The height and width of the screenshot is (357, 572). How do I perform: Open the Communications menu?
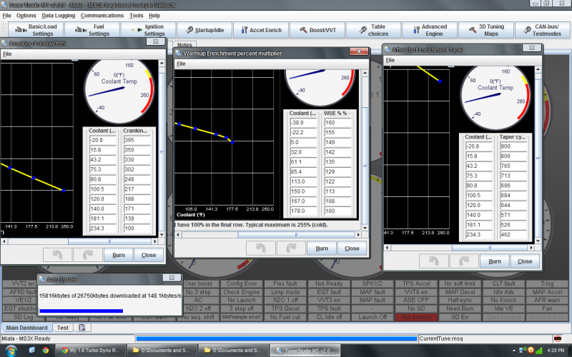[x=102, y=15]
